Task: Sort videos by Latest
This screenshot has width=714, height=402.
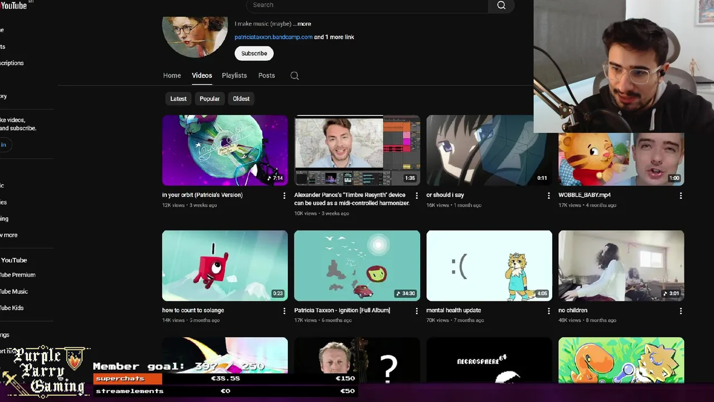Action: click(178, 99)
